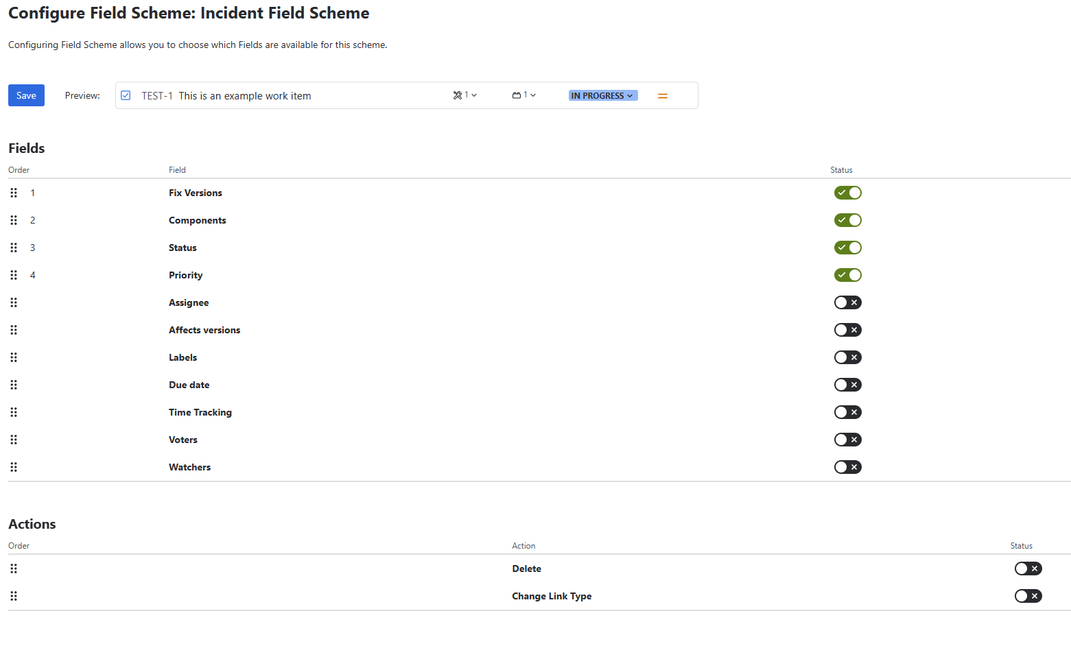This screenshot has width=1071, height=646.
Task: Click the Change Link Type action name
Action: [552, 596]
